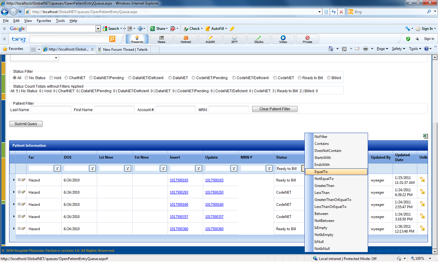Open the Insert link 1017500293
The width and height of the screenshot is (438, 274).
(179, 192)
